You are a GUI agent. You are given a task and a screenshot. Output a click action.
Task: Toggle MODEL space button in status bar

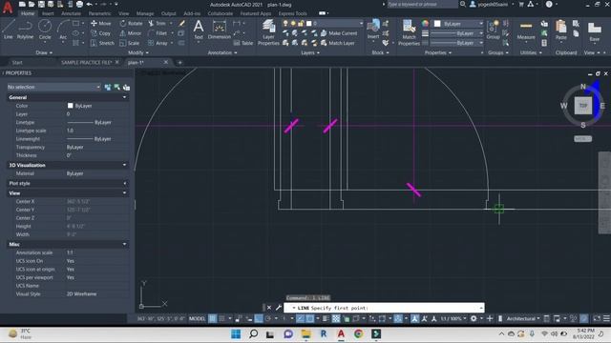click(198, 318)
